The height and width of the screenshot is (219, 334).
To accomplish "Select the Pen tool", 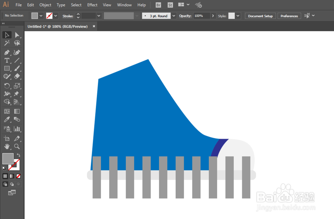I will (x=7, y=52).
